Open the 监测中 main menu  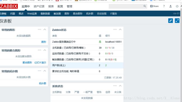26,6
